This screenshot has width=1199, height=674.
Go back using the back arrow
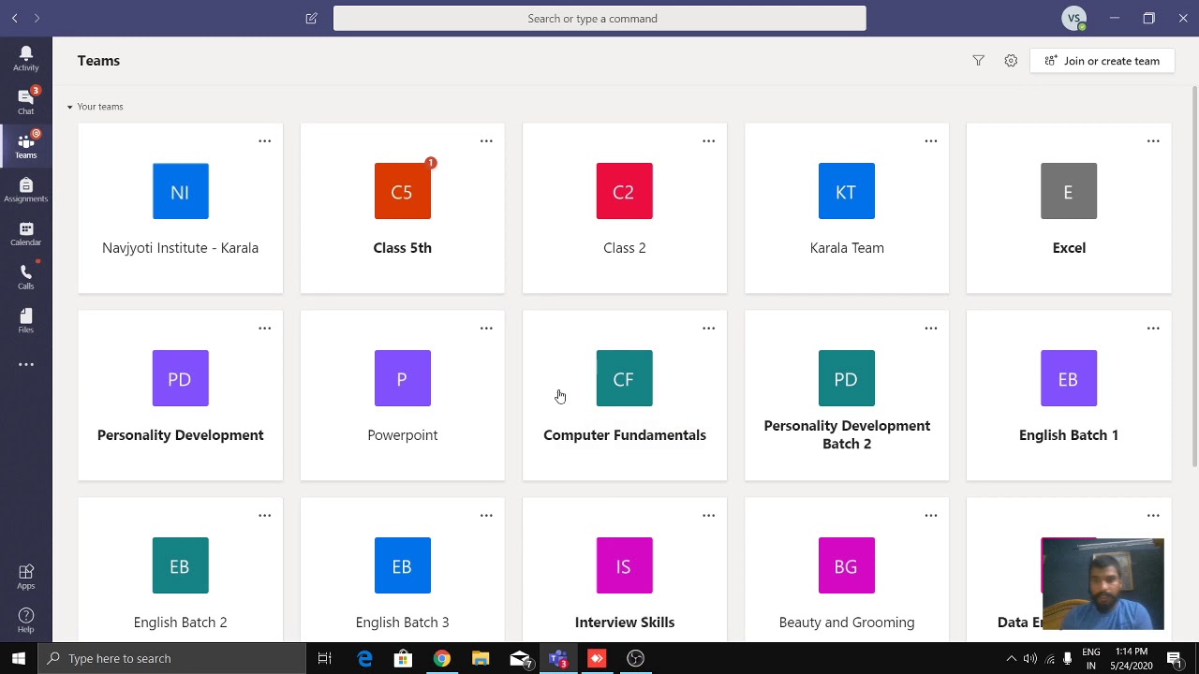pos(15,19)
